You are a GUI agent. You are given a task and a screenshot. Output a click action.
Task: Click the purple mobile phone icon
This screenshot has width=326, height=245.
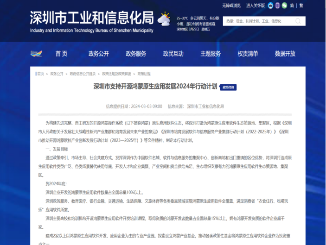click(x=277, y=6)
